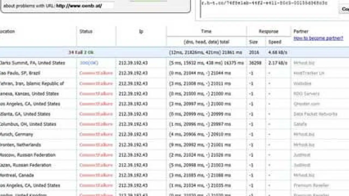The width and height of the screenshot is (349, 196).
Task: Click the Size column header
Action: point(253,42)
